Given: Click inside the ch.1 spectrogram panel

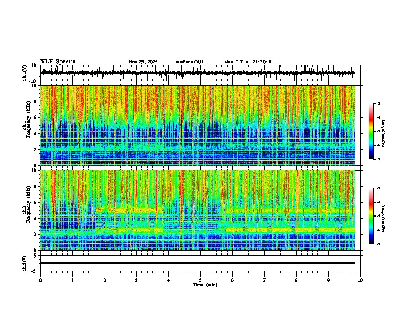Looking at the screenshot, I should pos(198,125).
